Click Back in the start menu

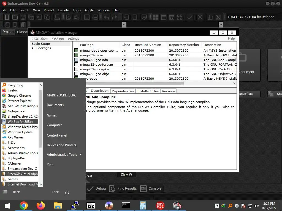pyautogui.click(x=16, y=192)
